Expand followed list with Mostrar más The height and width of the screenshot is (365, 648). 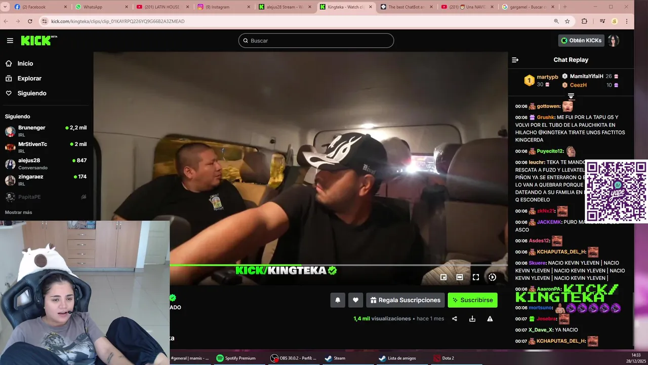(x=18, y=212)
